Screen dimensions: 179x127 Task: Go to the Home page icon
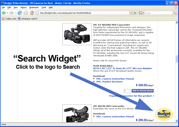pos(32,13)
